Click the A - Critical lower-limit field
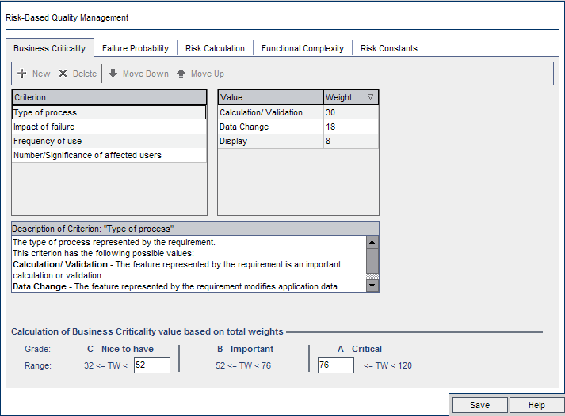This screenshot has width=565, height=416. [x=335, y=365]
